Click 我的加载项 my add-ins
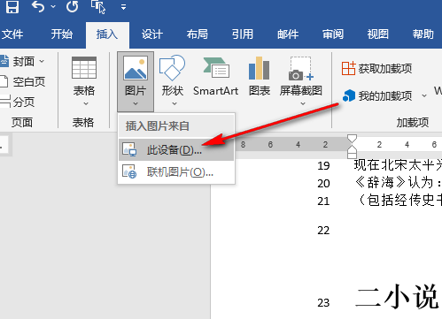 377,95
